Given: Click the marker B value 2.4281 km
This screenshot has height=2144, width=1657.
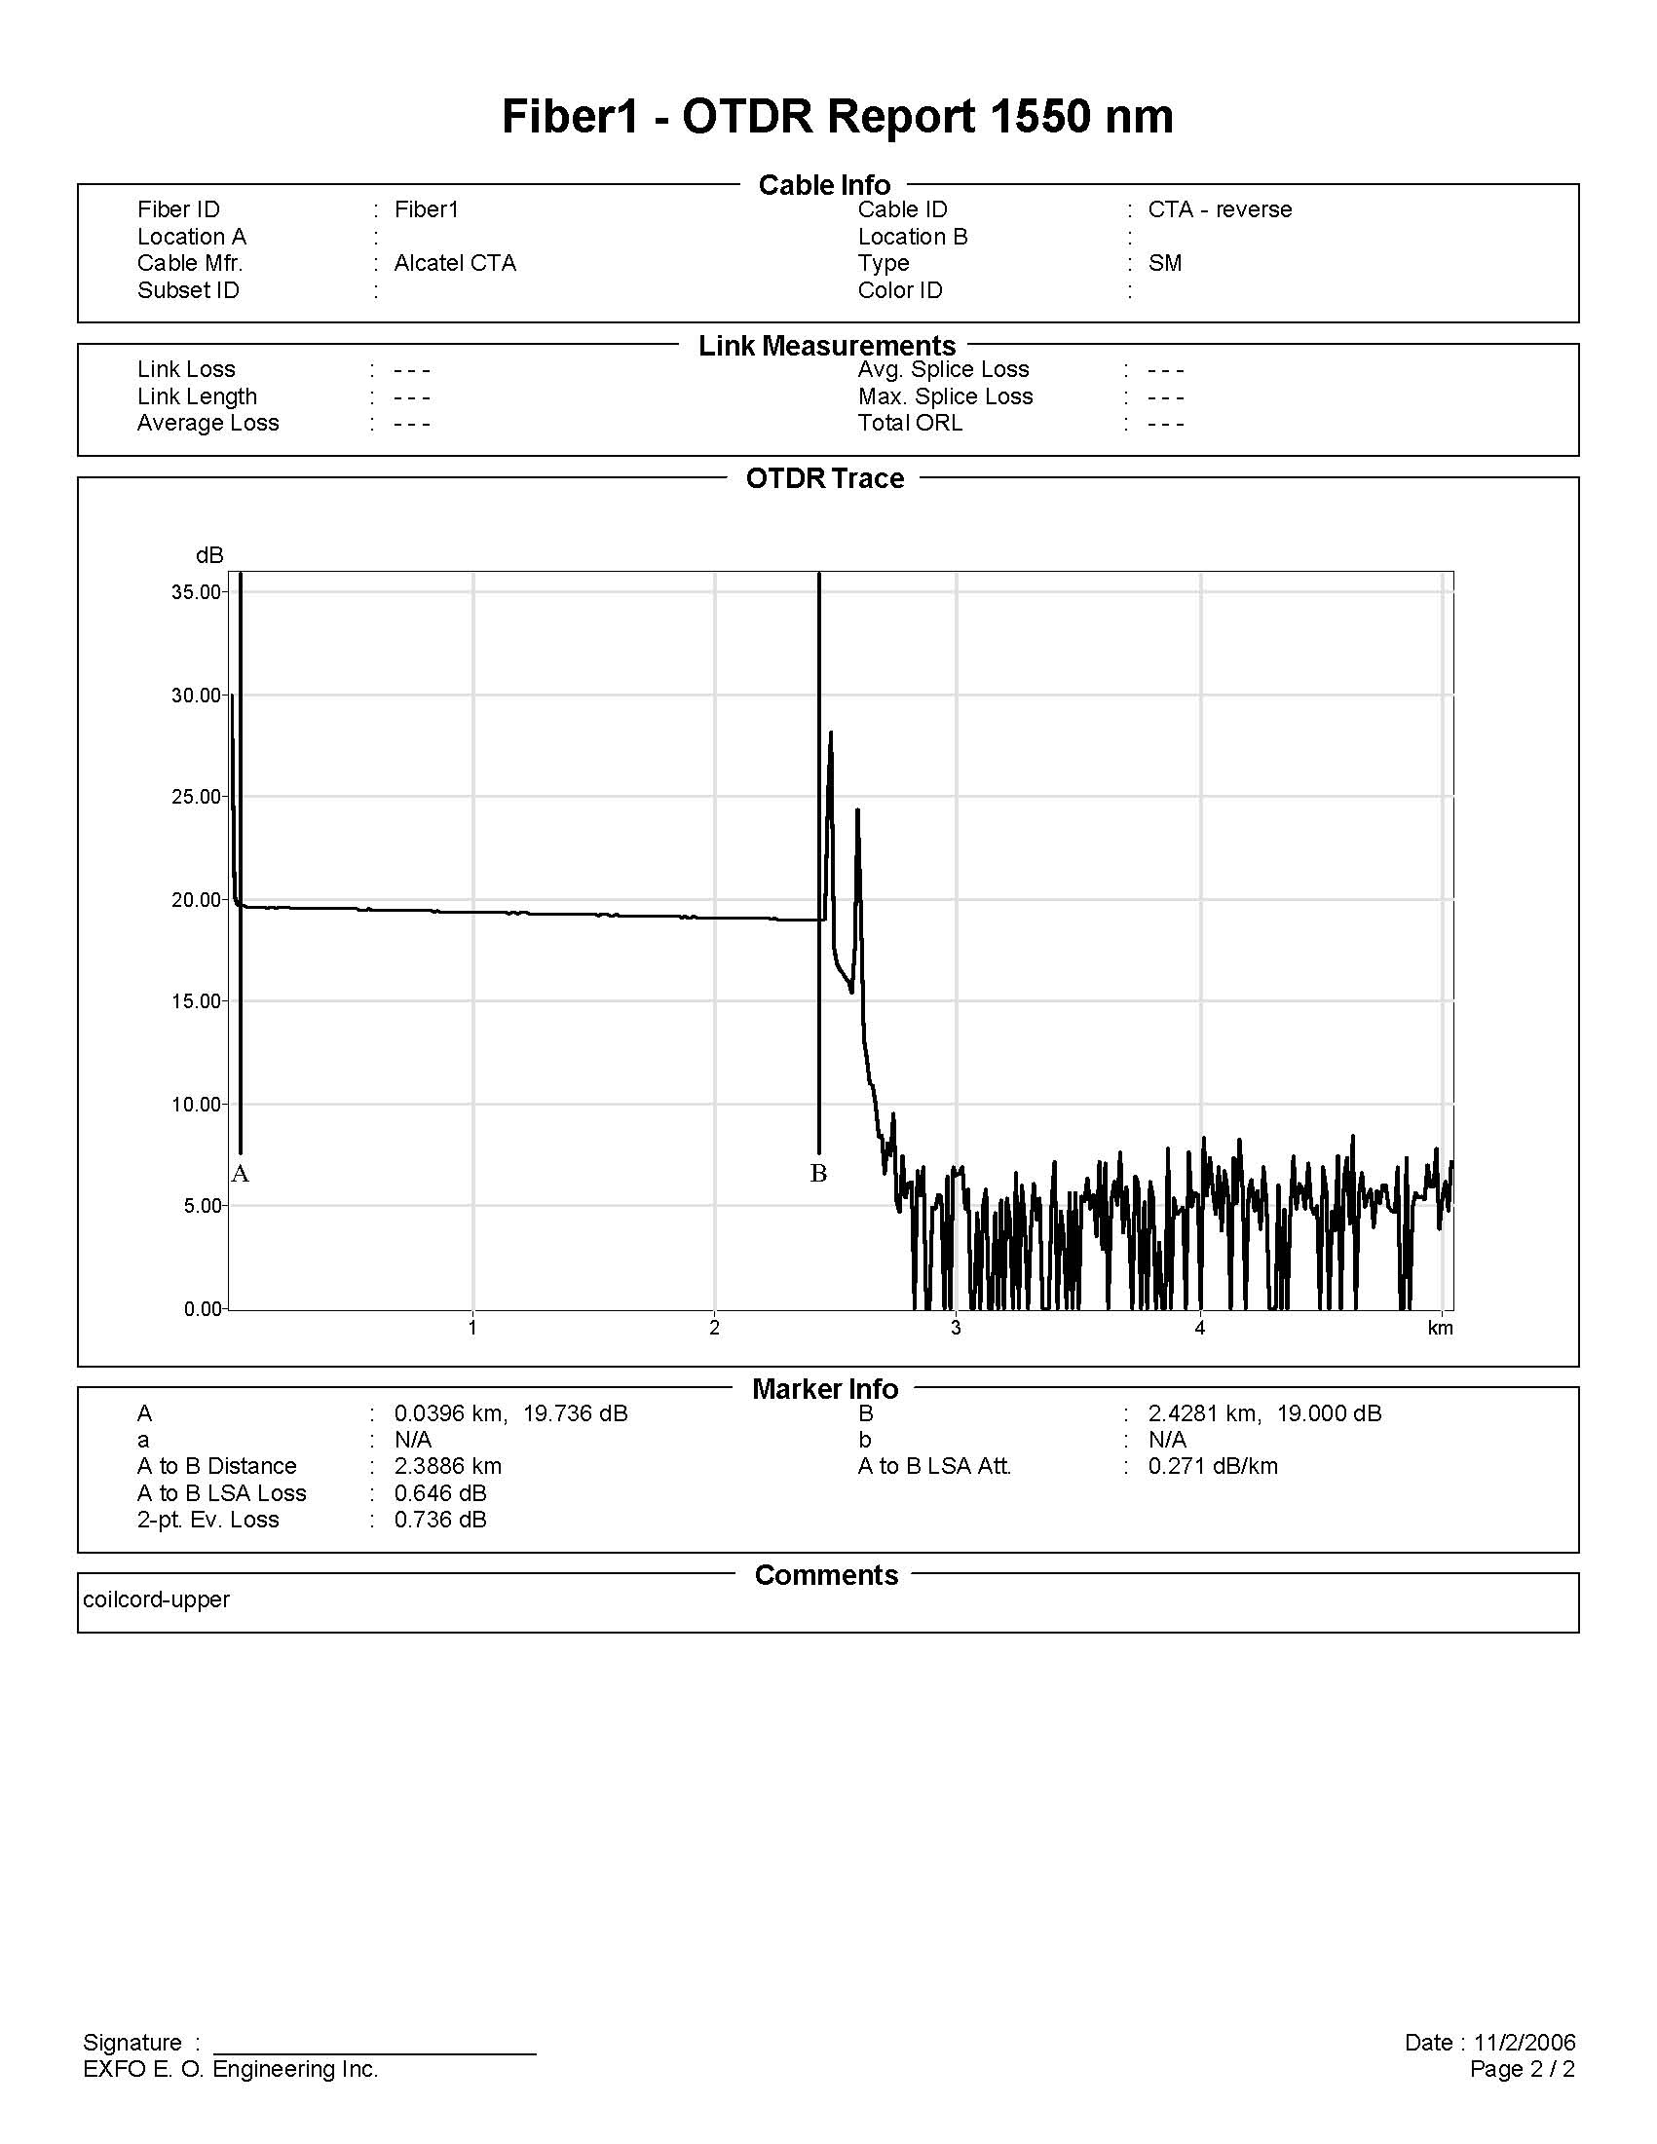Looking at the screenshot, I should tap(1204, 1413).
